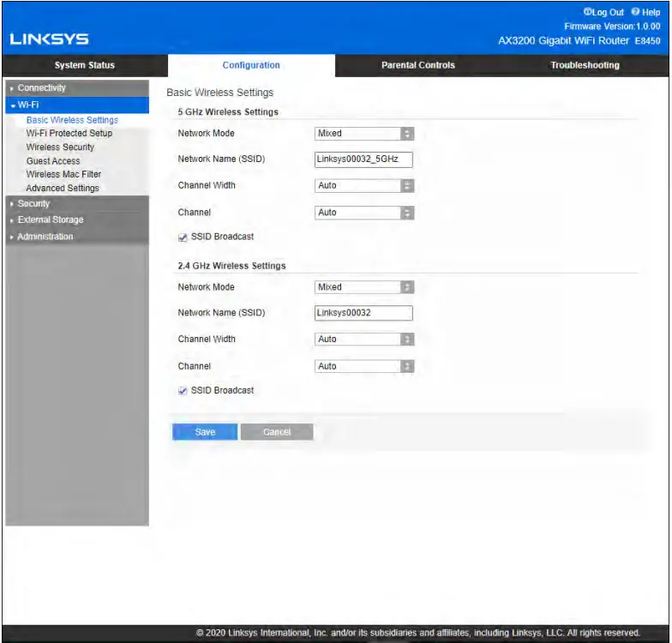The image size is (672, 643).
Task: Expand the Security sidebar section
Action: (77, 204)
